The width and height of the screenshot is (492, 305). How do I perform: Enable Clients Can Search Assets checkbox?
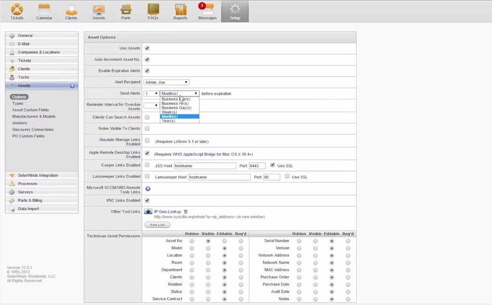pos(147,117)
